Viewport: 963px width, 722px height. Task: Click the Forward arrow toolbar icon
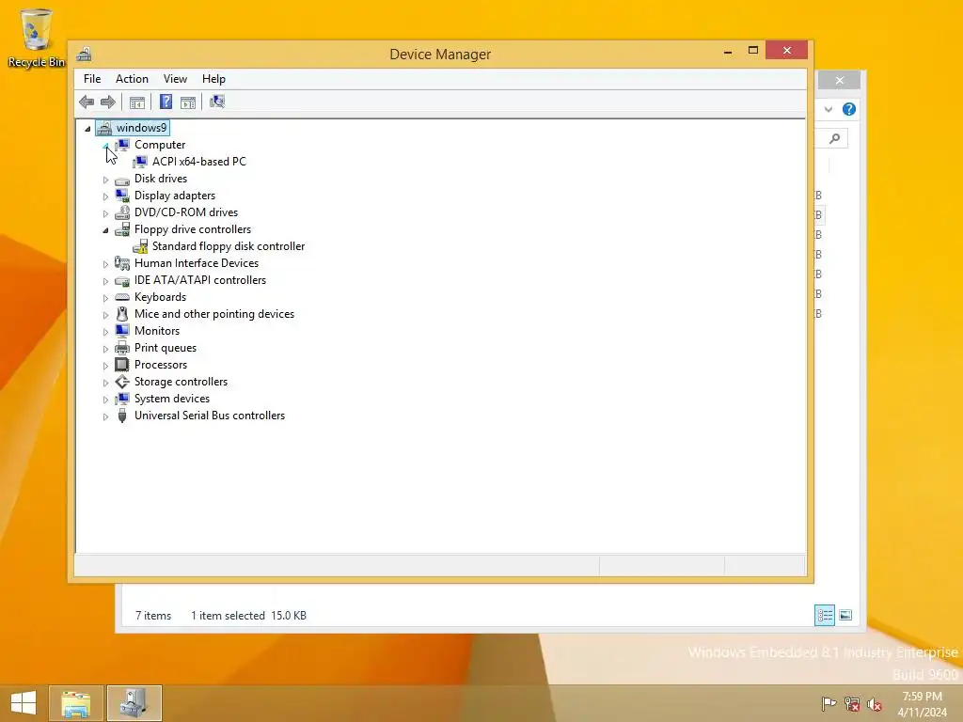pos(108,102)
